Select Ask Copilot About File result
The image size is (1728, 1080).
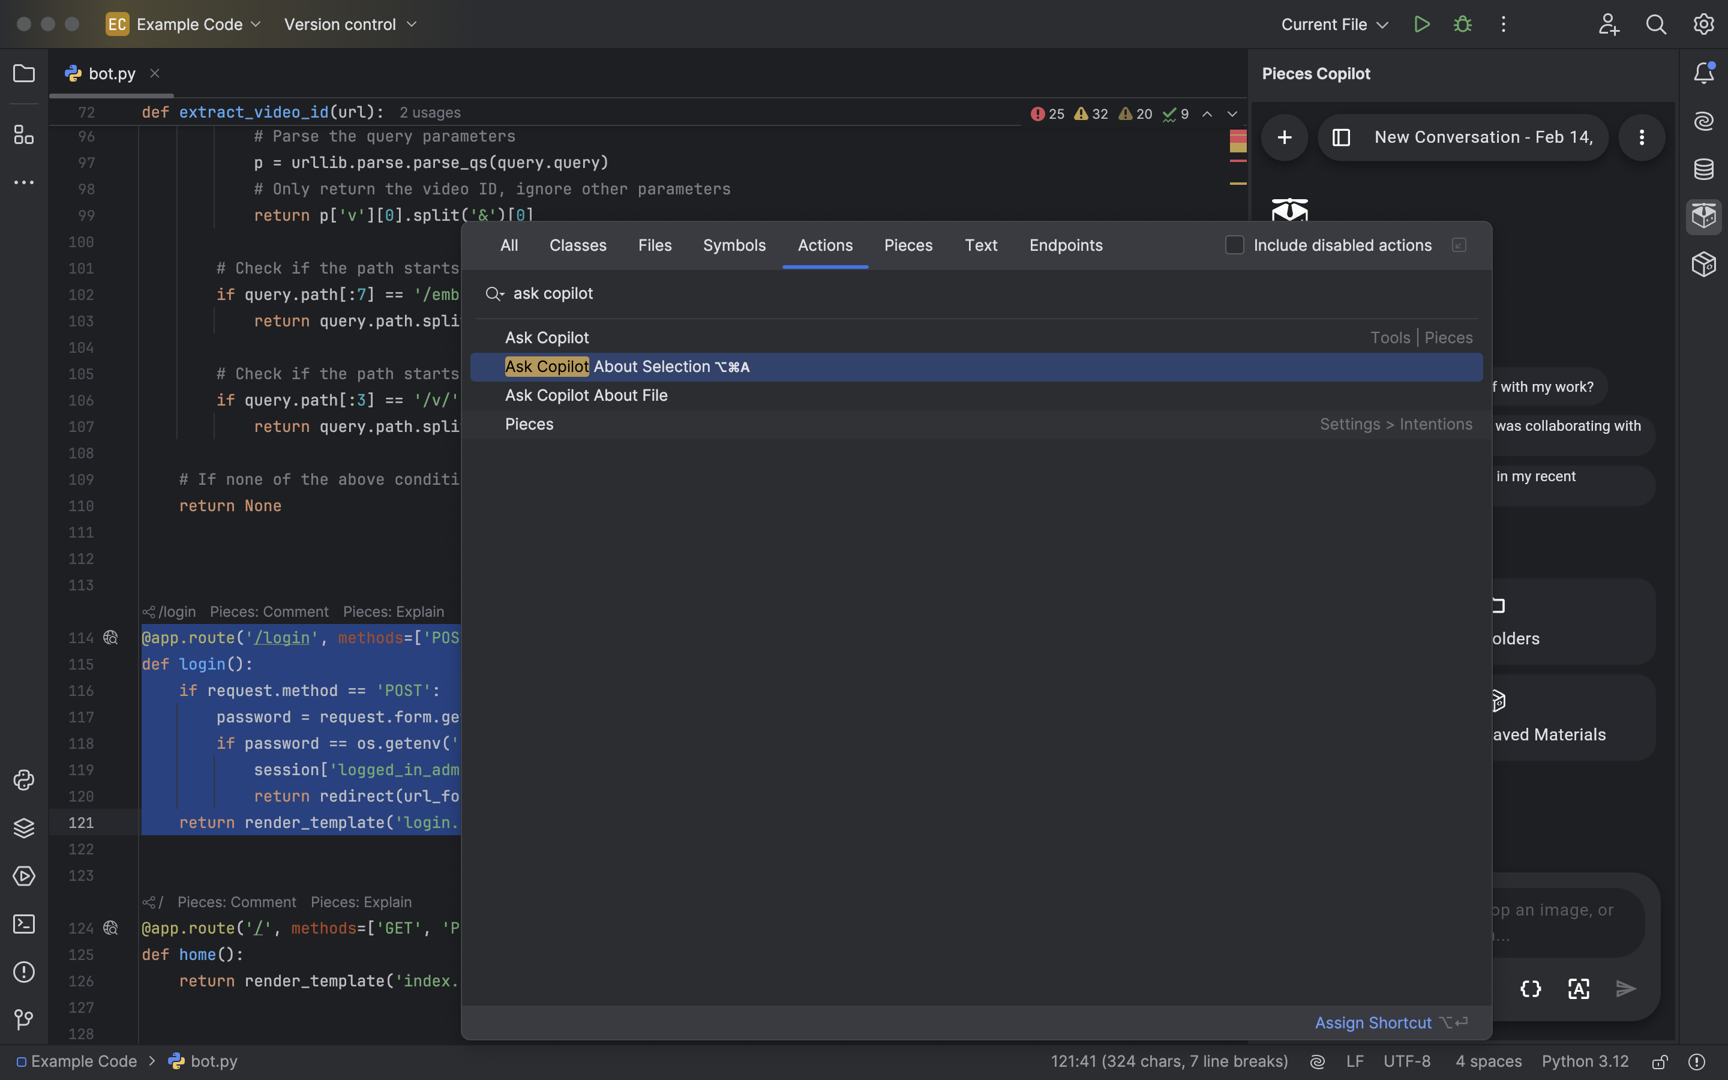pyautogui.click(x=976, y=395)
